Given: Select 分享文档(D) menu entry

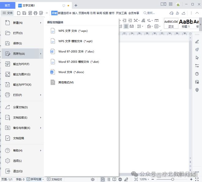Looking at the screenshot, I should coord(22,107).
